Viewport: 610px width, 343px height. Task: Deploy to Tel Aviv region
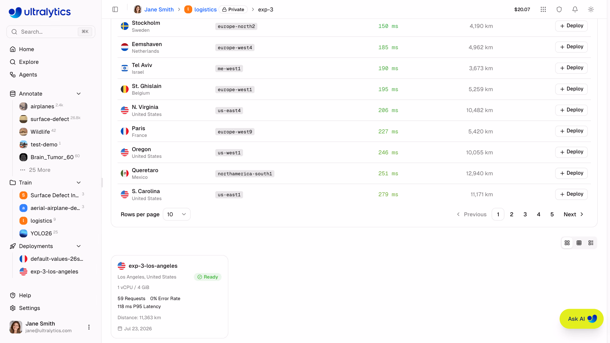point(571,68)
